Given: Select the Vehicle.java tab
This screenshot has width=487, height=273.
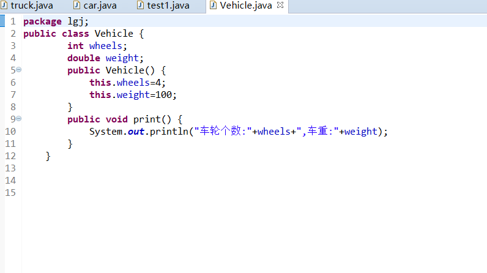Looking at the screenshot, I should [x=246, y=6].
